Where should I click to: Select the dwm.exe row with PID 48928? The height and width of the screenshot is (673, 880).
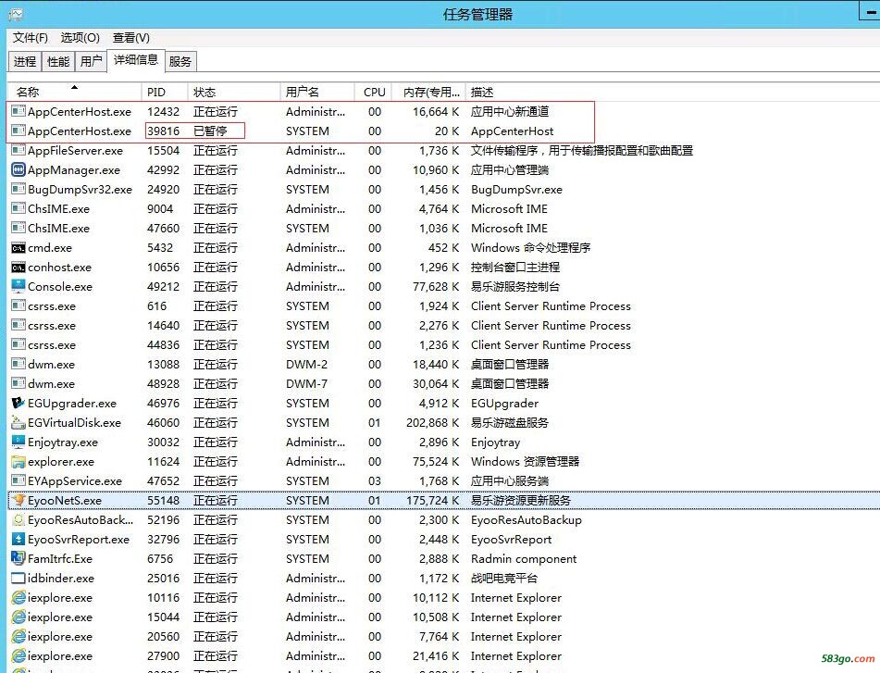[443, 384]
